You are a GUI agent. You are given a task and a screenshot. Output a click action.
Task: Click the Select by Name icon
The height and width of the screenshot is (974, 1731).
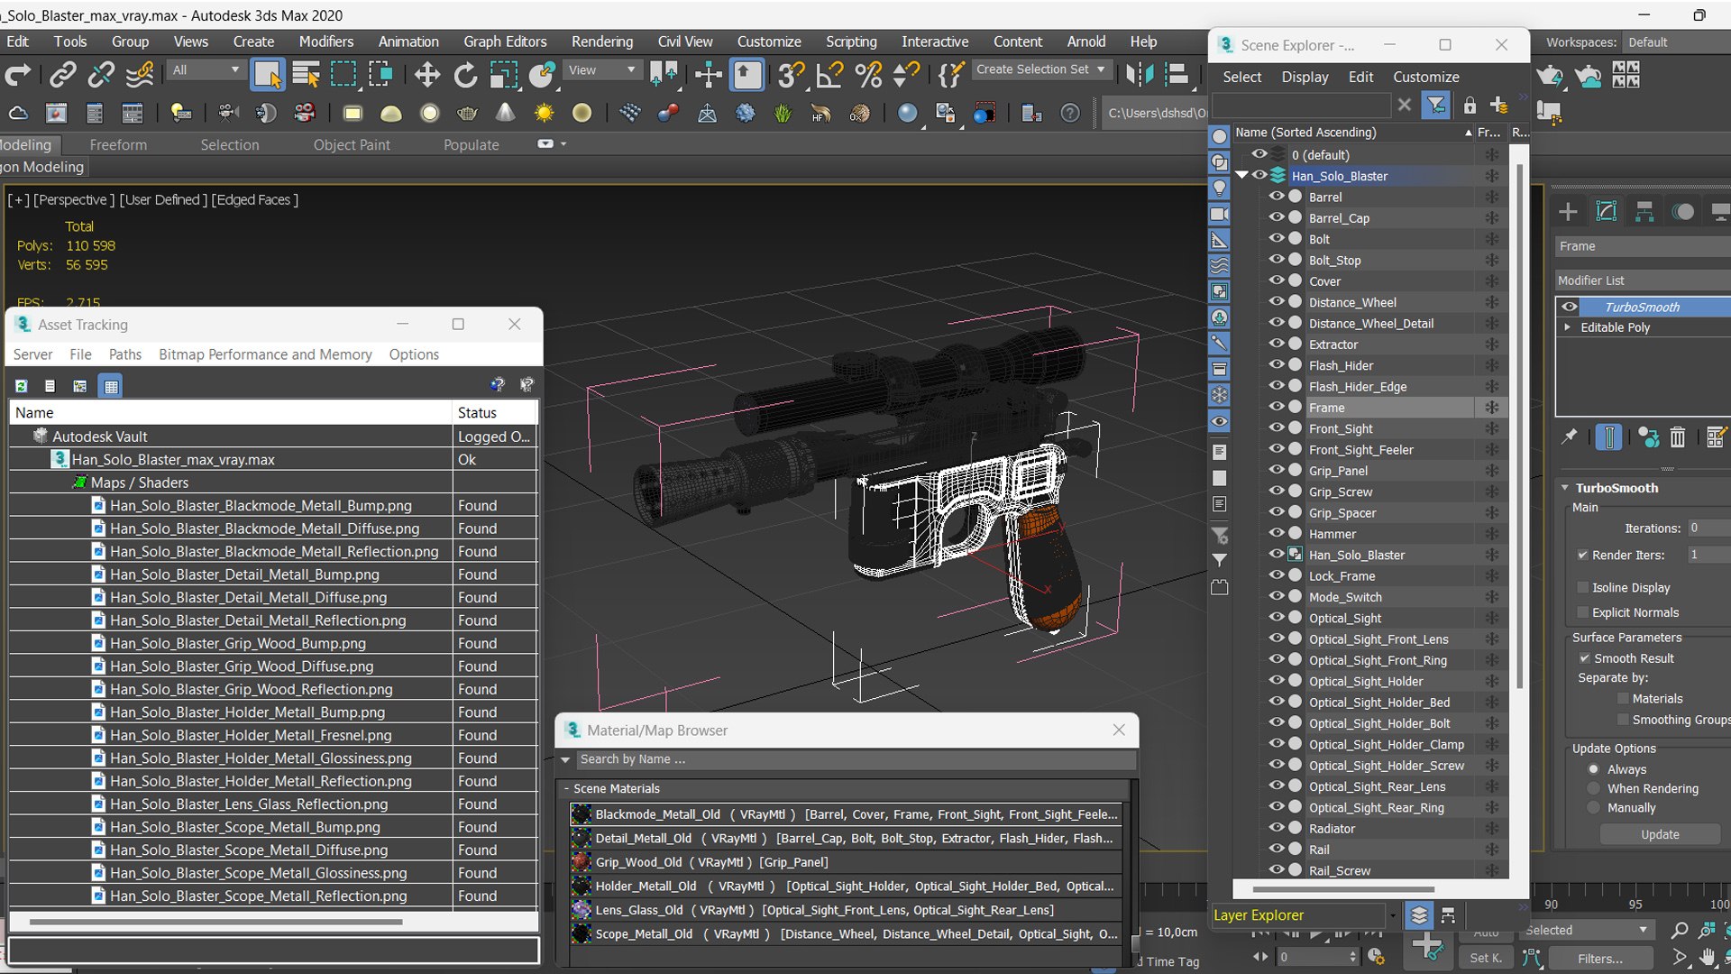click(306, 75)
